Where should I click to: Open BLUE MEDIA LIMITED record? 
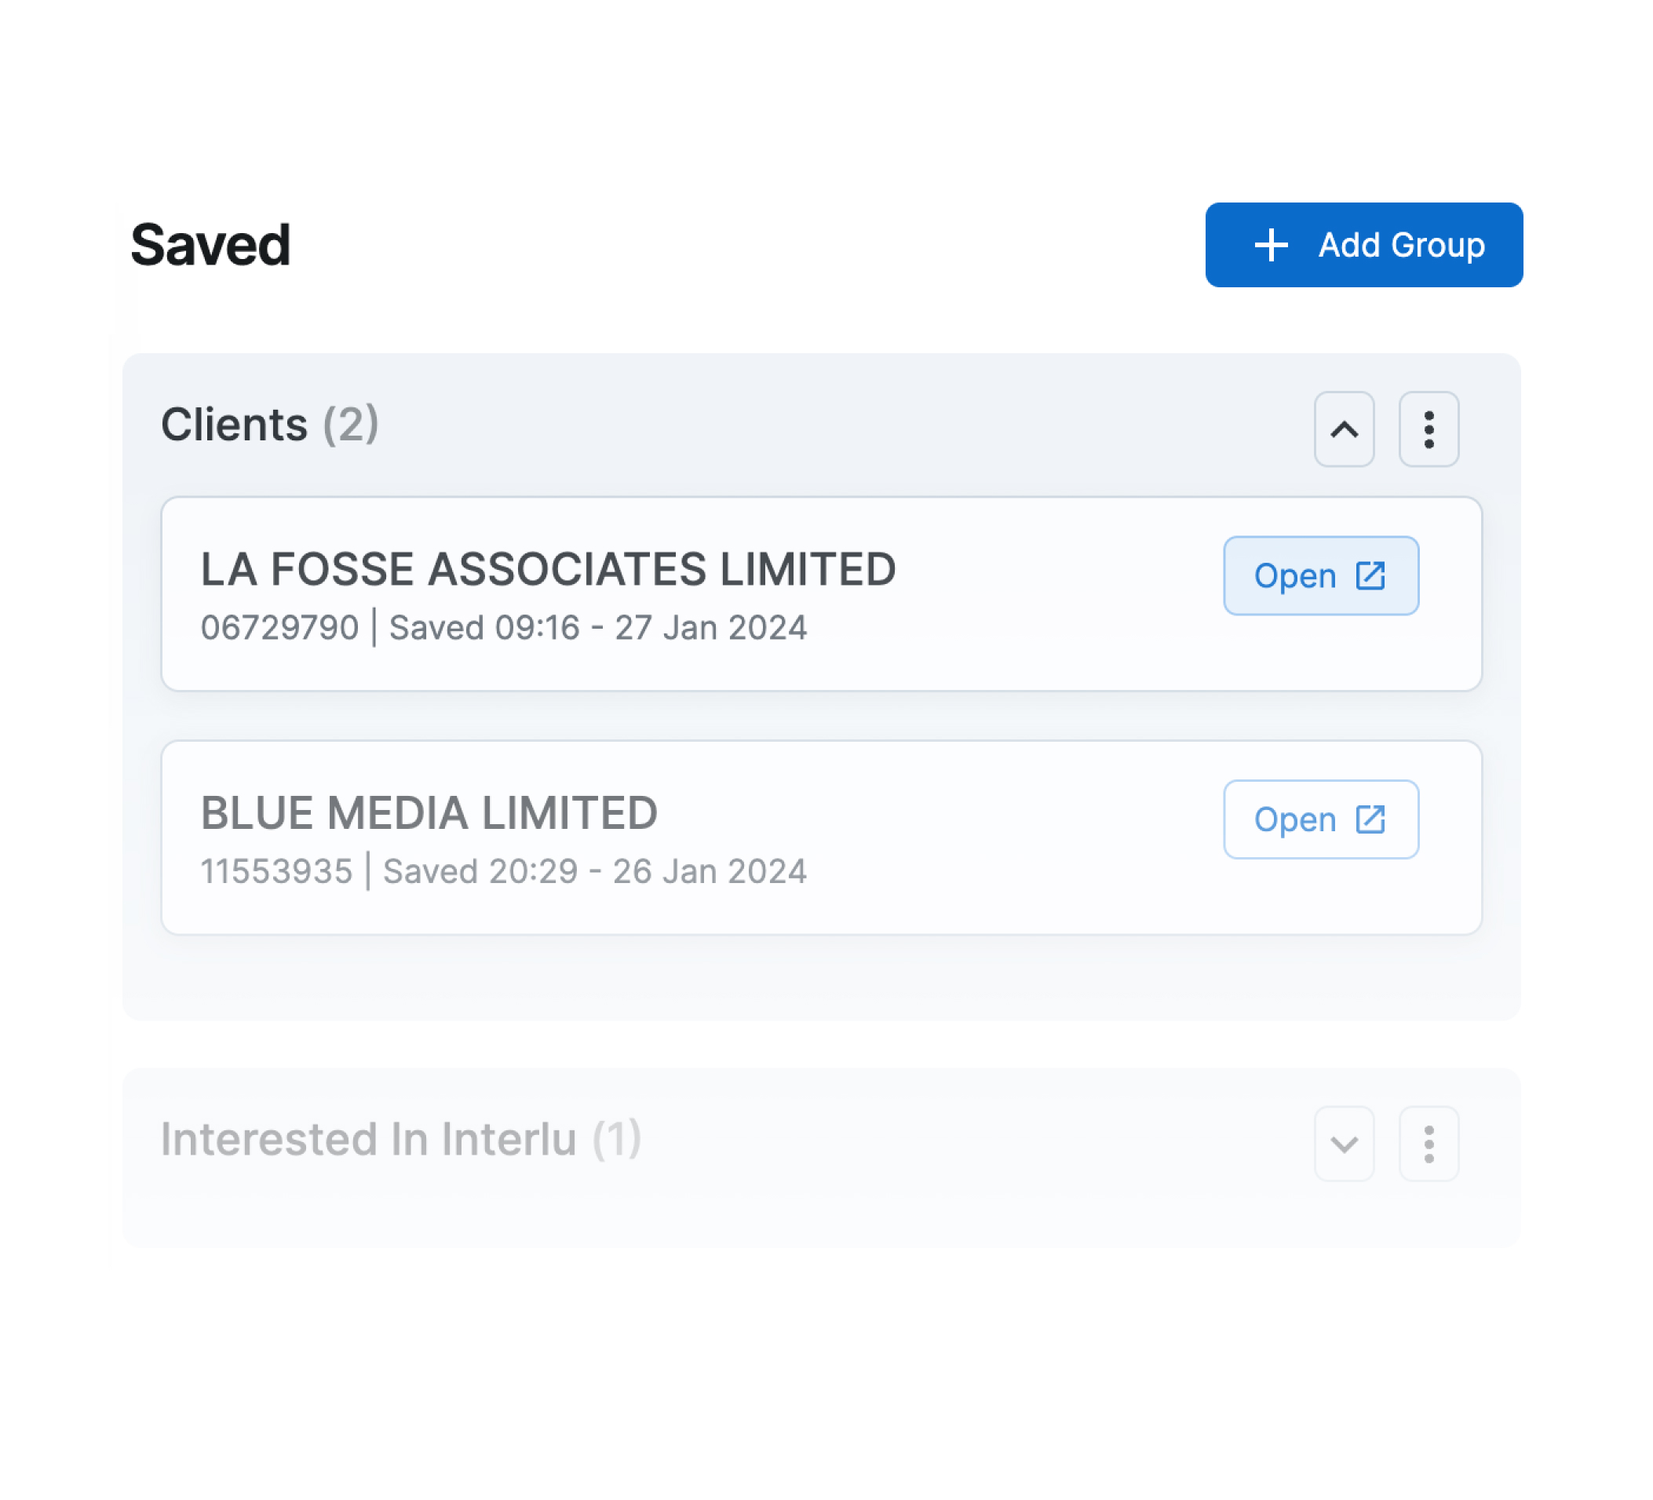click(x=1320, y=819)
